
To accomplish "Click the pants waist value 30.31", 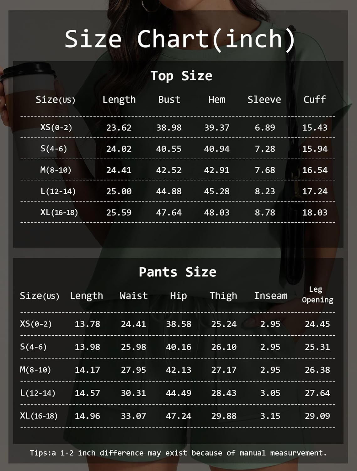I will pyautogui.click(x=134, y=393).
